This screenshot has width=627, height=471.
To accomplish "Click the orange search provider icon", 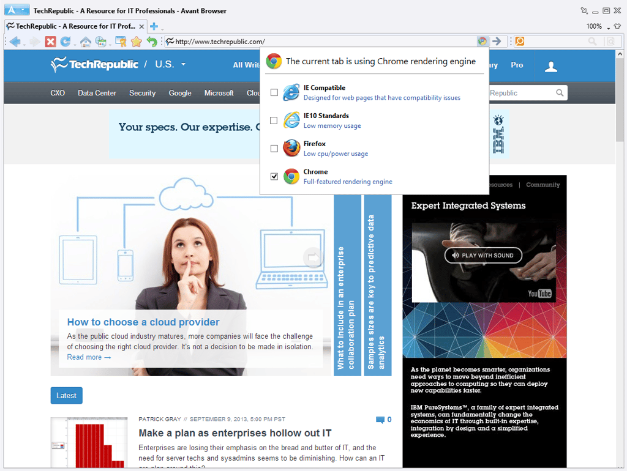I will coord(519,41).
